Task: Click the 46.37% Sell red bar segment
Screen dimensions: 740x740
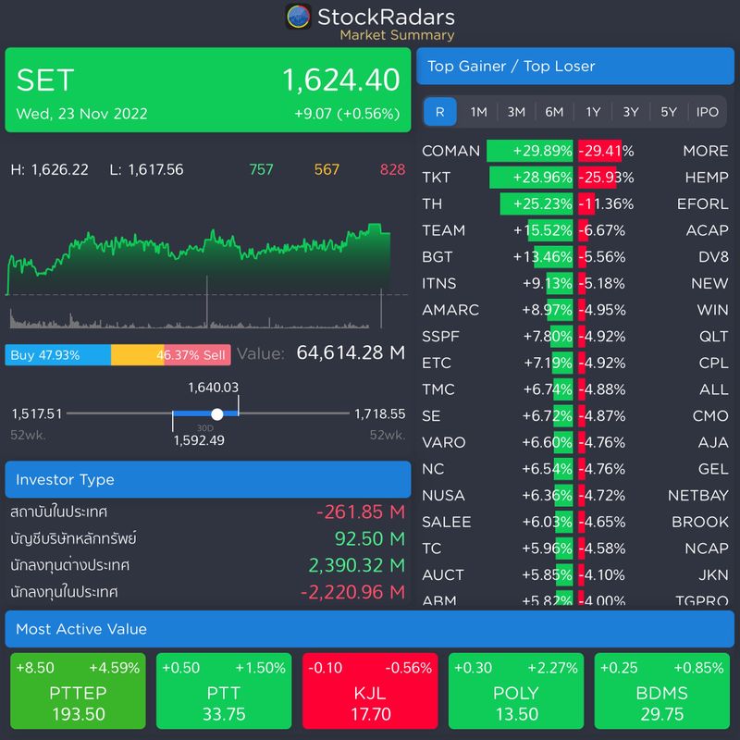Action: [x=197, y=355]
